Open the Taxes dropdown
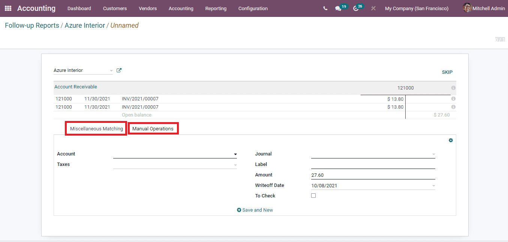The image size is (508, 242). click(235, 164)
